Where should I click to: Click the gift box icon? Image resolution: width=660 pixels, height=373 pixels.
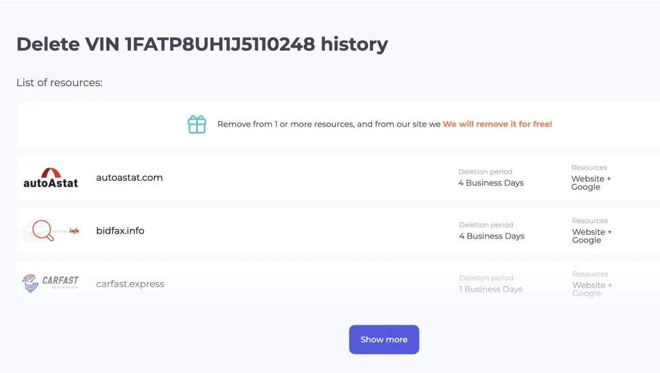click(x=197, y=124)
